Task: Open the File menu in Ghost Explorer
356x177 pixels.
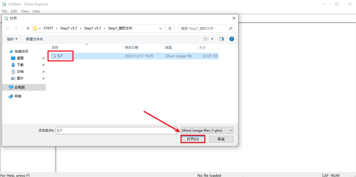Action: pyautogui.click(x=4, y=11)
